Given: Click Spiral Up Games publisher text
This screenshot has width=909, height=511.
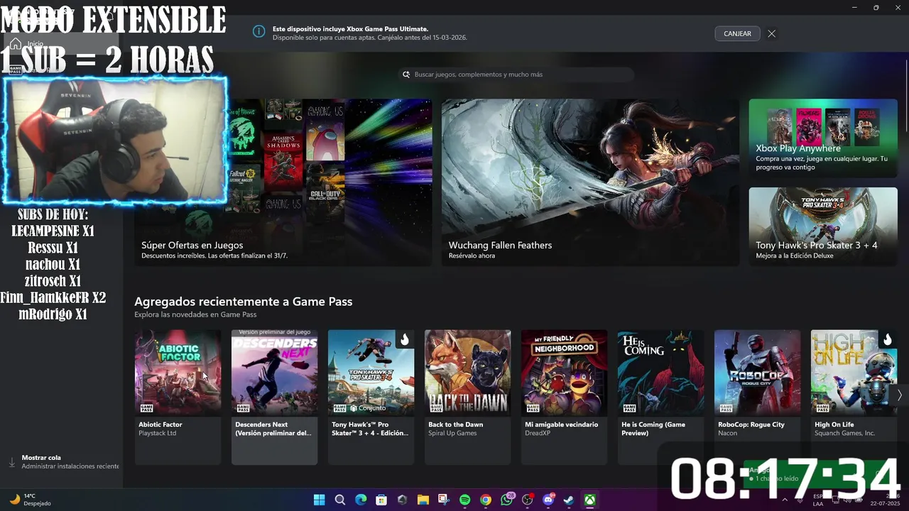Looking at the screenshot, I should pos(452,433).
